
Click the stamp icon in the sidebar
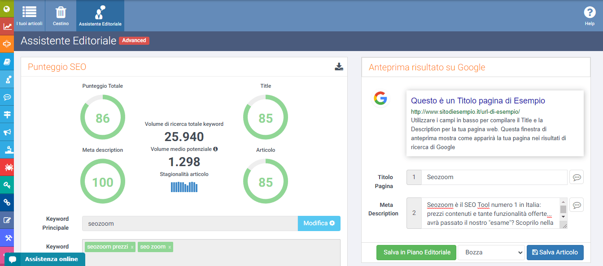pyautogui.click(x=7, y=150)
